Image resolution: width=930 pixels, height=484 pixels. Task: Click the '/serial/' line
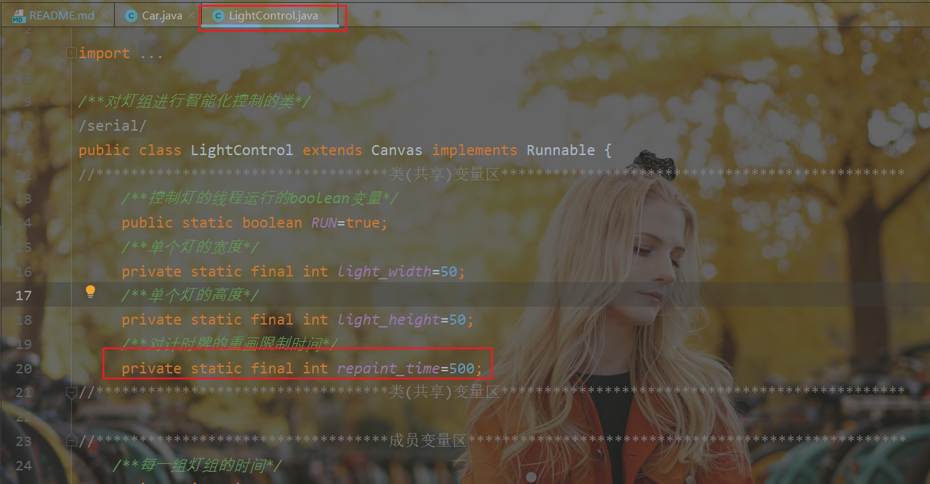point(113,126)
